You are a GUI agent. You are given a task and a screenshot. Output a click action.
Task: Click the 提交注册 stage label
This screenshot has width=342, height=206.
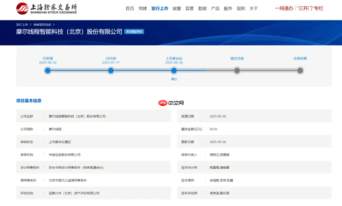coord(237,59)
